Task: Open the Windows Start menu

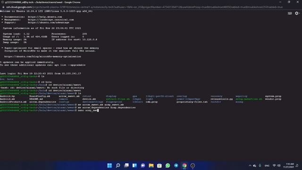Action: 109,165
